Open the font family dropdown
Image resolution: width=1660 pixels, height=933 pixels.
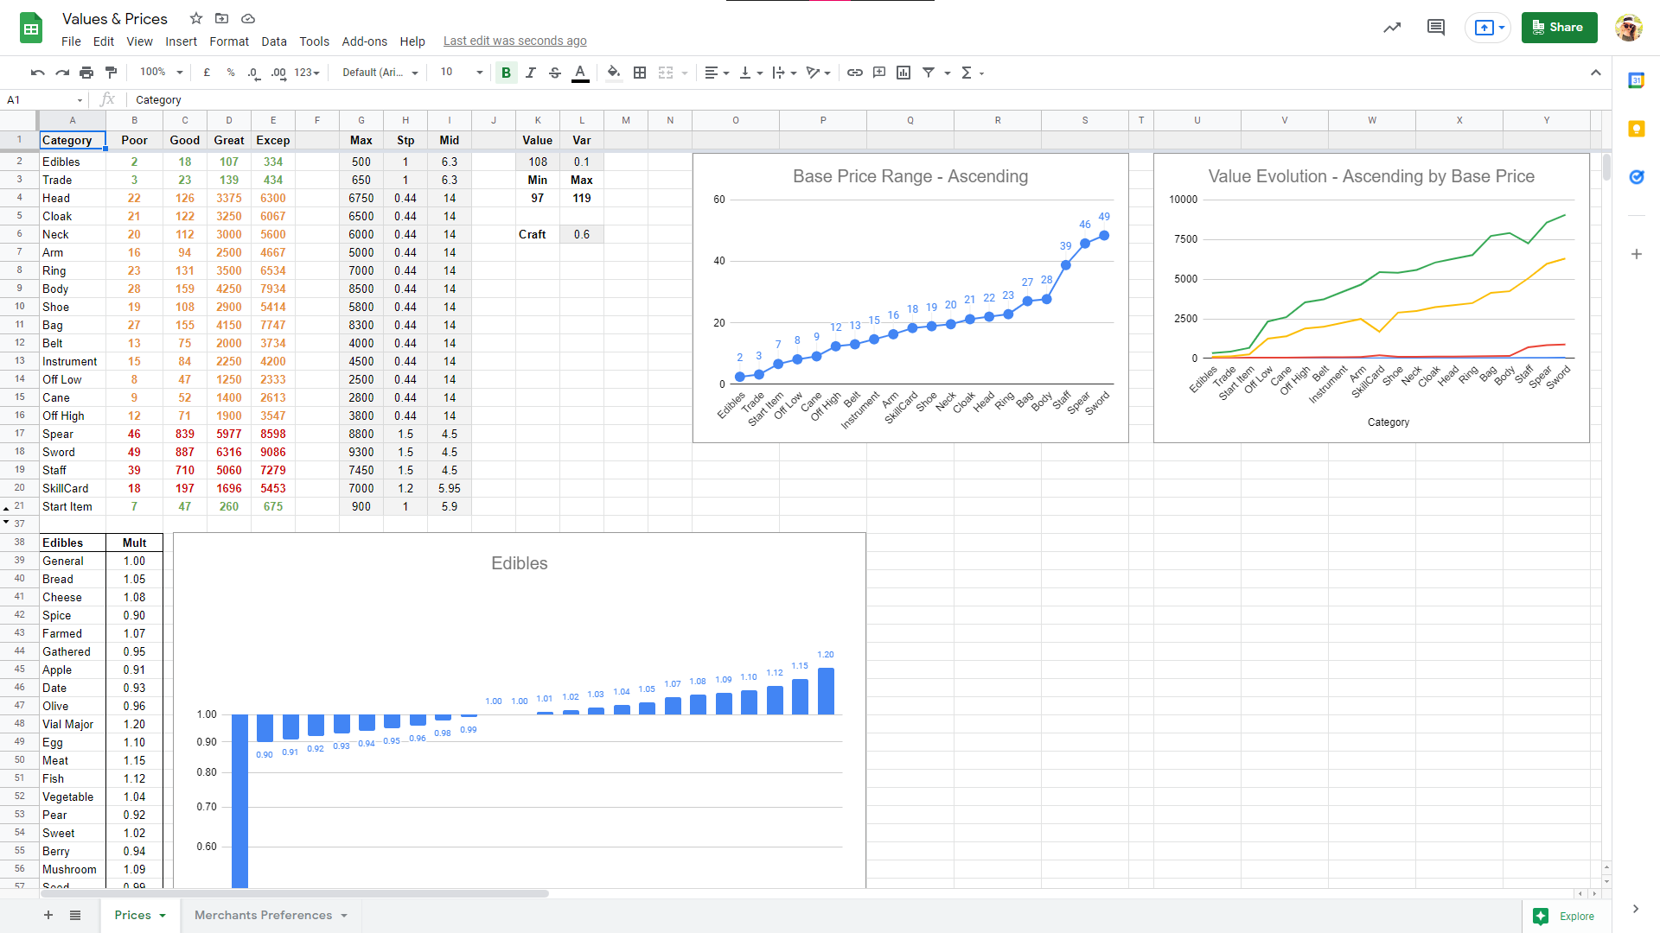tap(380, 73)
